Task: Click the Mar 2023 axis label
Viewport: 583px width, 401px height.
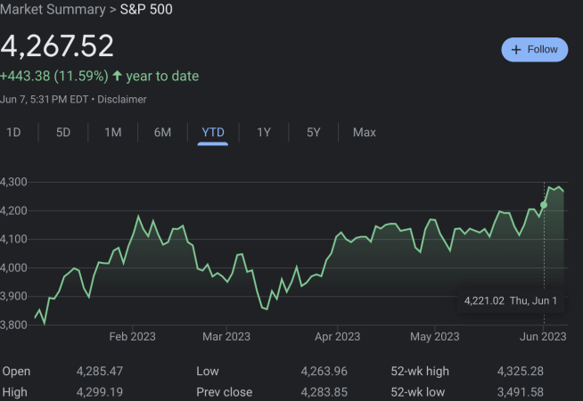Action: pos(226,337)
